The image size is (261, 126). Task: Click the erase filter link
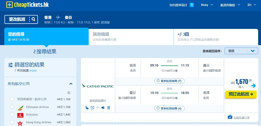tap(33, 71)
